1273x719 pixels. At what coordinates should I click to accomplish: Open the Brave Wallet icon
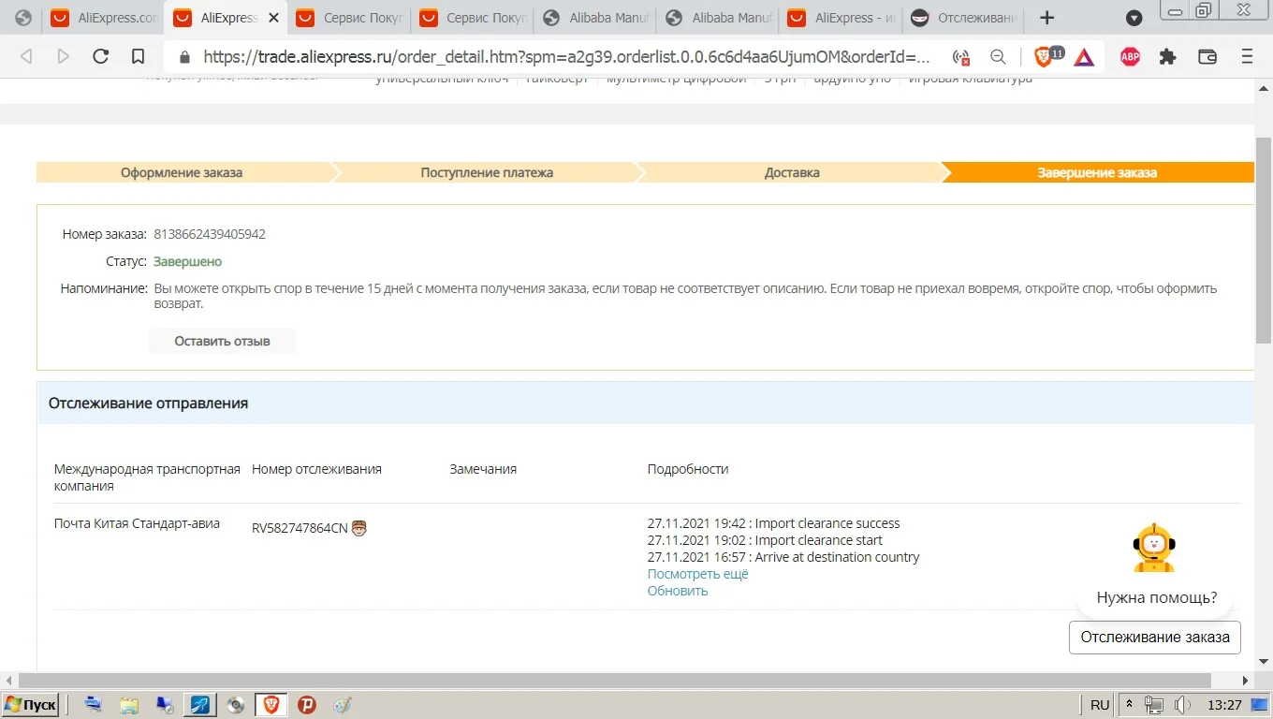[x=1207, y=57]
